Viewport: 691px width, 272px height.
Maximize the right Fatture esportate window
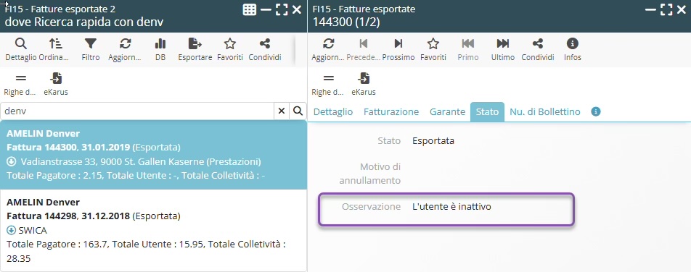[x=666, y=9]
